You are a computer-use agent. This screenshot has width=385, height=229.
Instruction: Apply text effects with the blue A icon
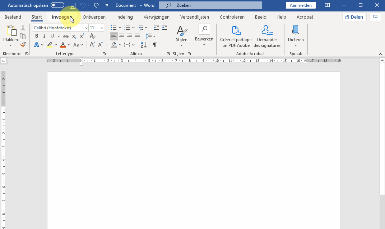(x=37, y=45)
